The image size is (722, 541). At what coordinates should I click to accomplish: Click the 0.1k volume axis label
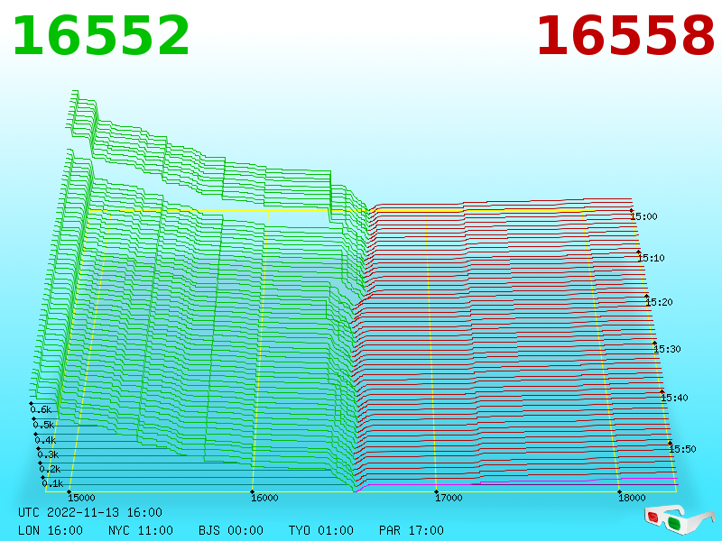[x=52, y=483]
